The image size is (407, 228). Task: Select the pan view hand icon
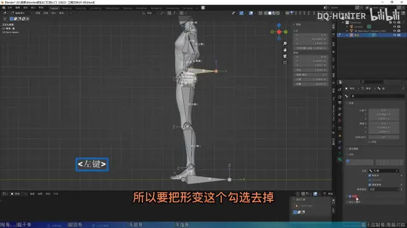(x=285, y=50)
